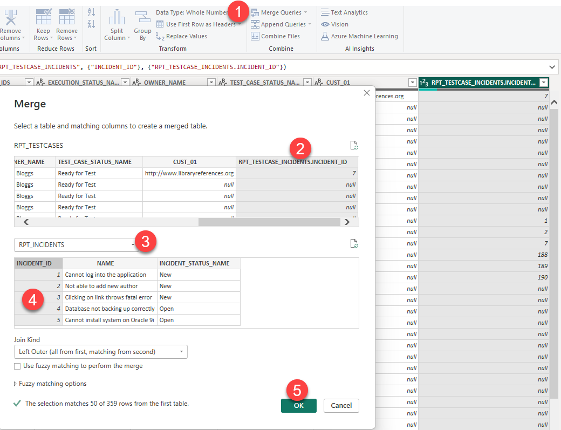
Task: Open filter dropdown for OWNER_NAME column
Action: click(211, 83)
